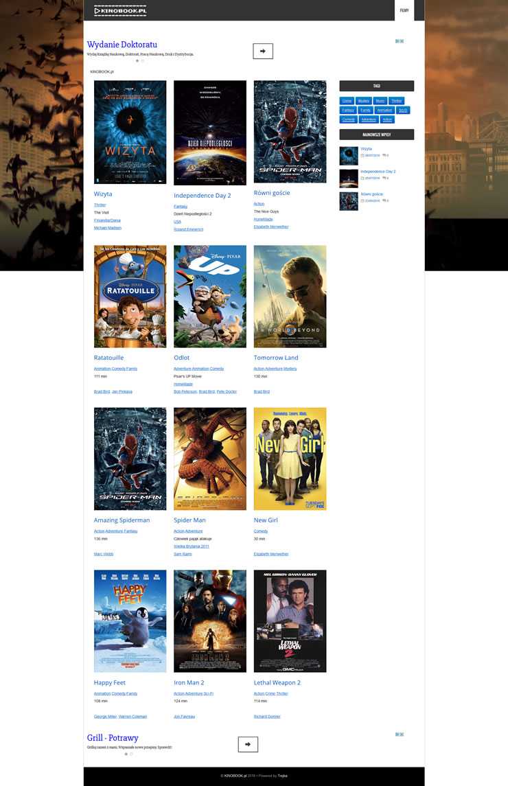
Task: Click AdChoices icon on the bottom ad
Action: (400, 734)
